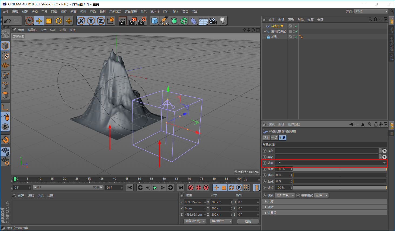Add a light object
Screen dimensions: 395x231
(x=223, y=21)
